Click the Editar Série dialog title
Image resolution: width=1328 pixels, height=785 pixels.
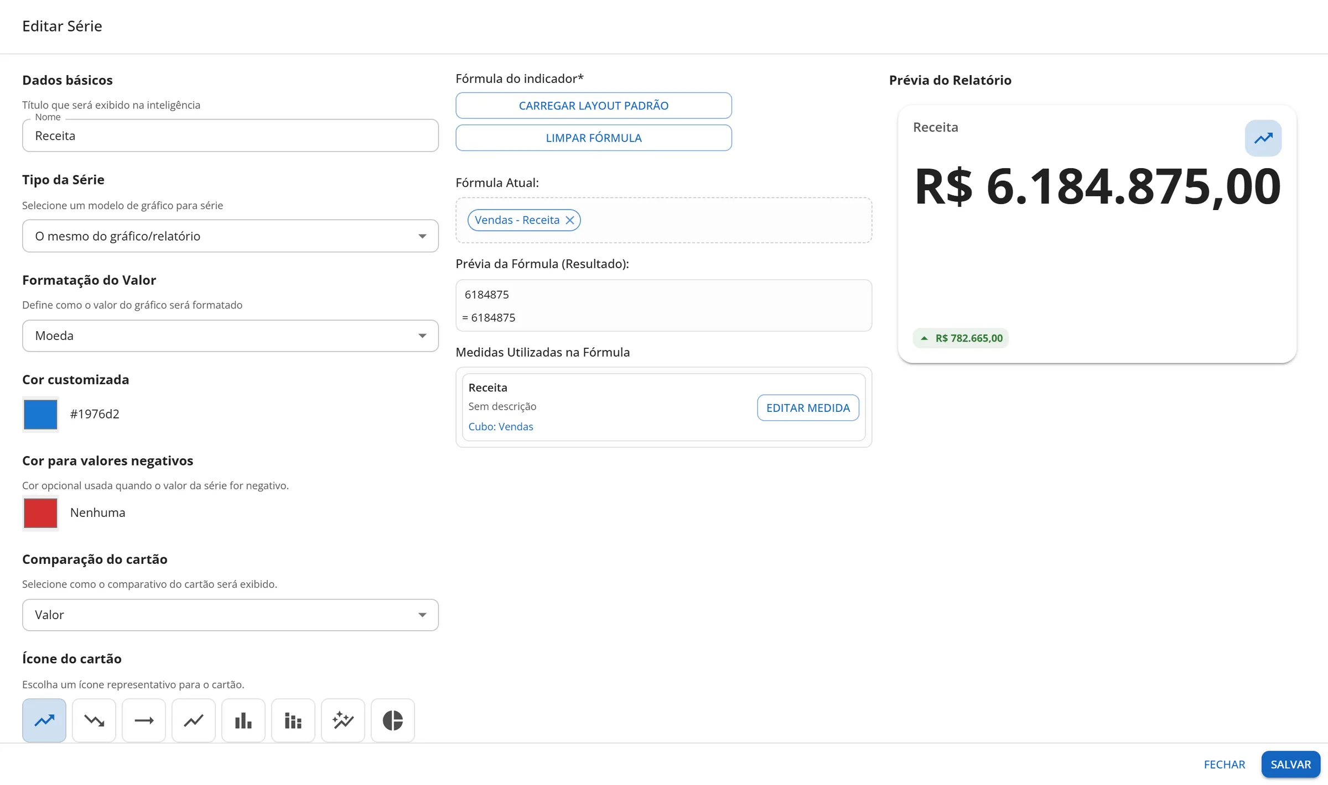[62, 26]
